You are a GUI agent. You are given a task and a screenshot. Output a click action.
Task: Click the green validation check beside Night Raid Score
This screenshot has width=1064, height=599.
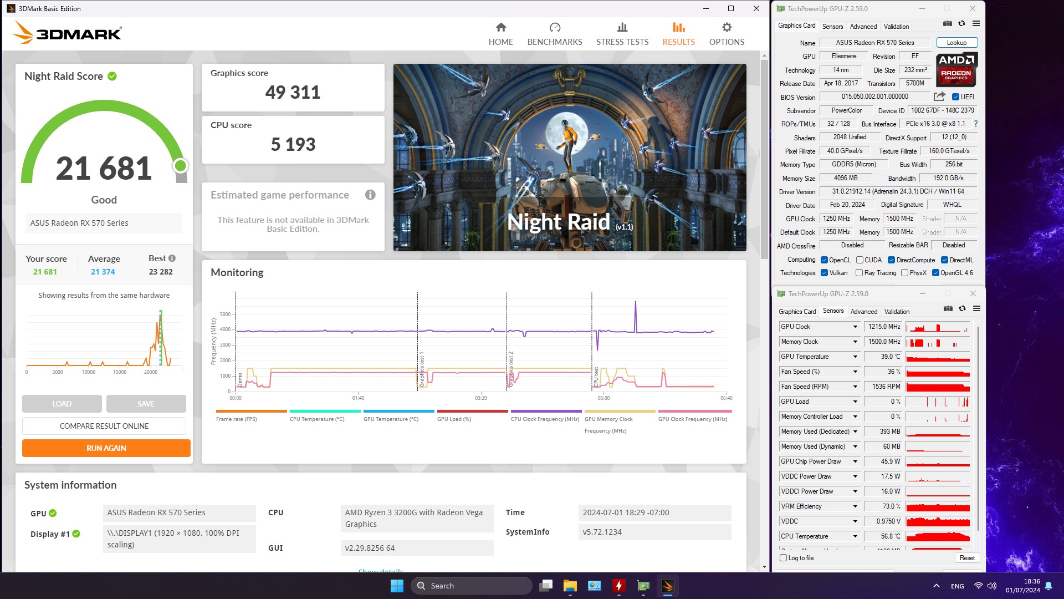112,76
